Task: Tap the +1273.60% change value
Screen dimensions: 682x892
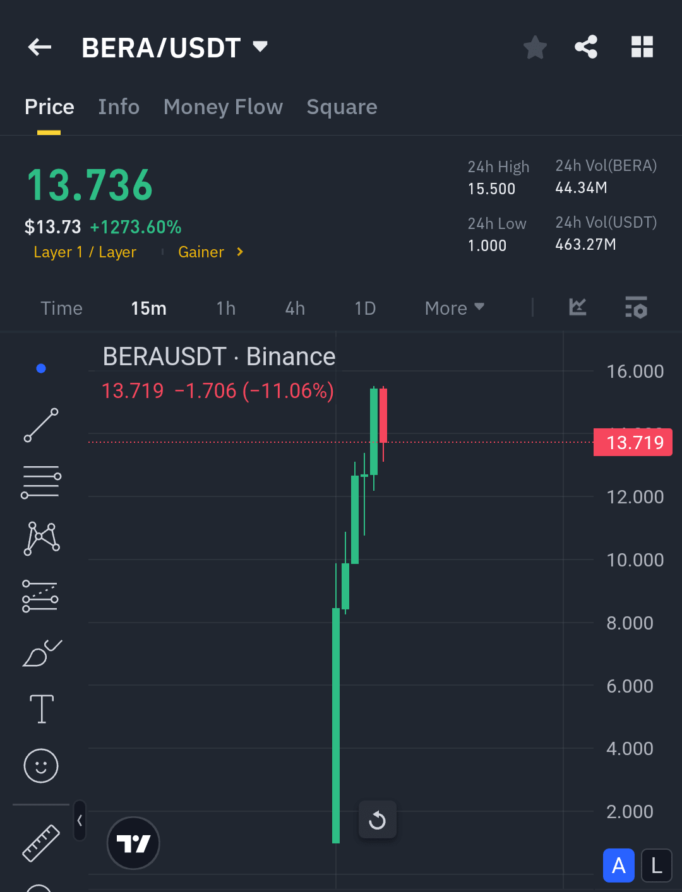Action: click(x=136, y=227)
